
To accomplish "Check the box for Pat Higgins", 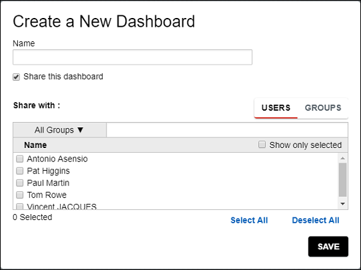I will pyautogui.click(x=19, y=171).
